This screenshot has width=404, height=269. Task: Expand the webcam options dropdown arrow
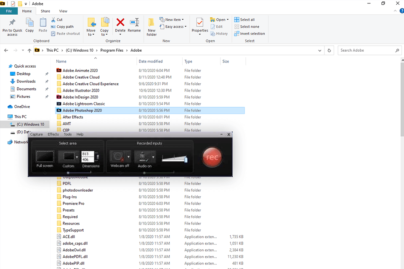[x=128, y=157]
